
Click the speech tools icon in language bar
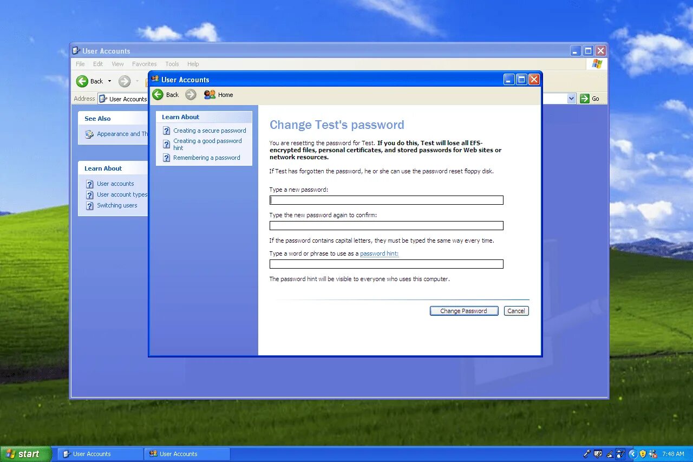pos(598,454)
